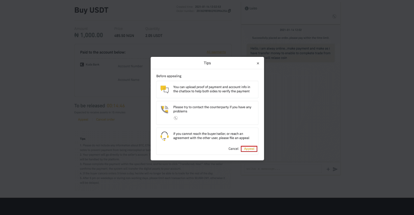Click the headset support icon
The width and height of the screenshot is (414, 215).
coord(164,136)
